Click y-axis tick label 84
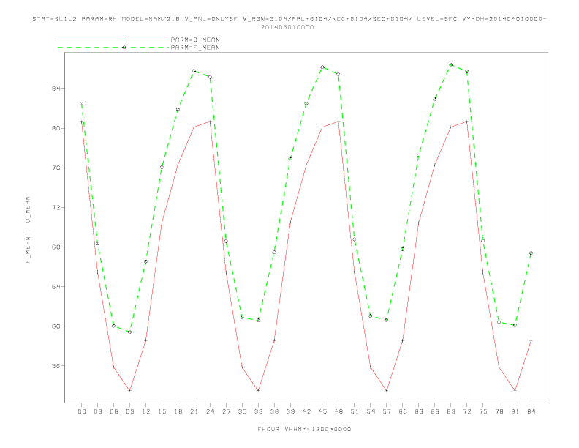Viewport: 579px width, 448px height. click(56, 89)
